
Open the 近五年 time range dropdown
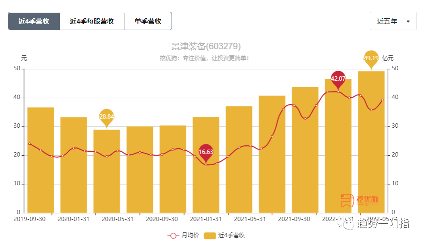pos(393,21)
